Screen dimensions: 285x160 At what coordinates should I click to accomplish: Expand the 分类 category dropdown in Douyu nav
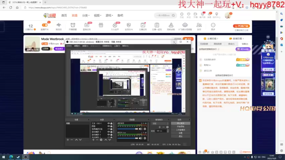(86, 15)
